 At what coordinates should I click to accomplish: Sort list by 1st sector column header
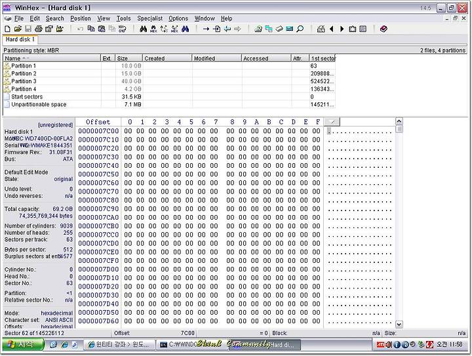coord(322,58)
